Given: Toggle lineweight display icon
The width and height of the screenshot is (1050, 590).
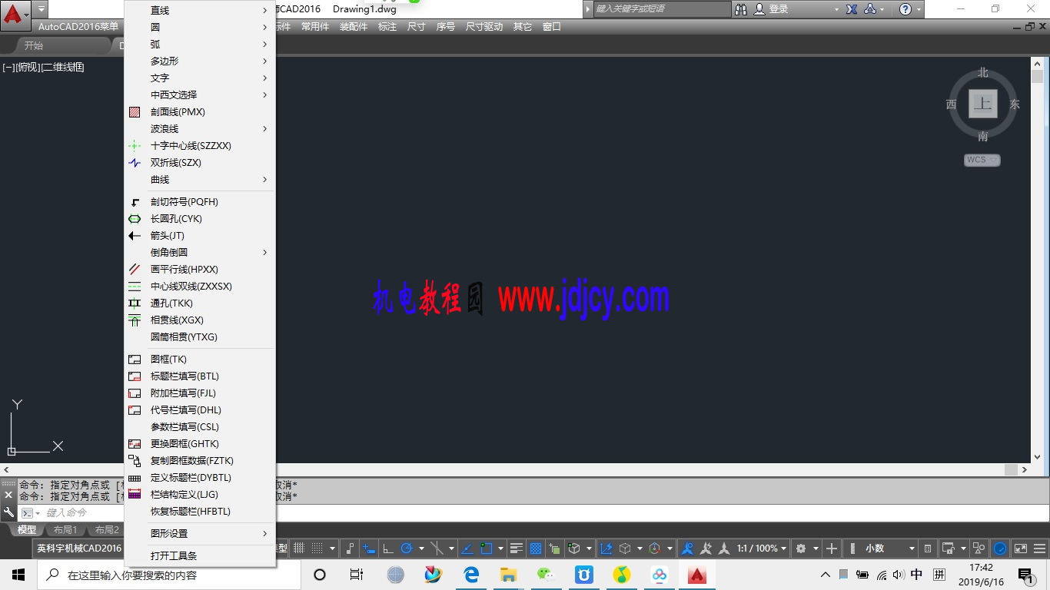Looking at the screenshot, I should tap(517, 548).
